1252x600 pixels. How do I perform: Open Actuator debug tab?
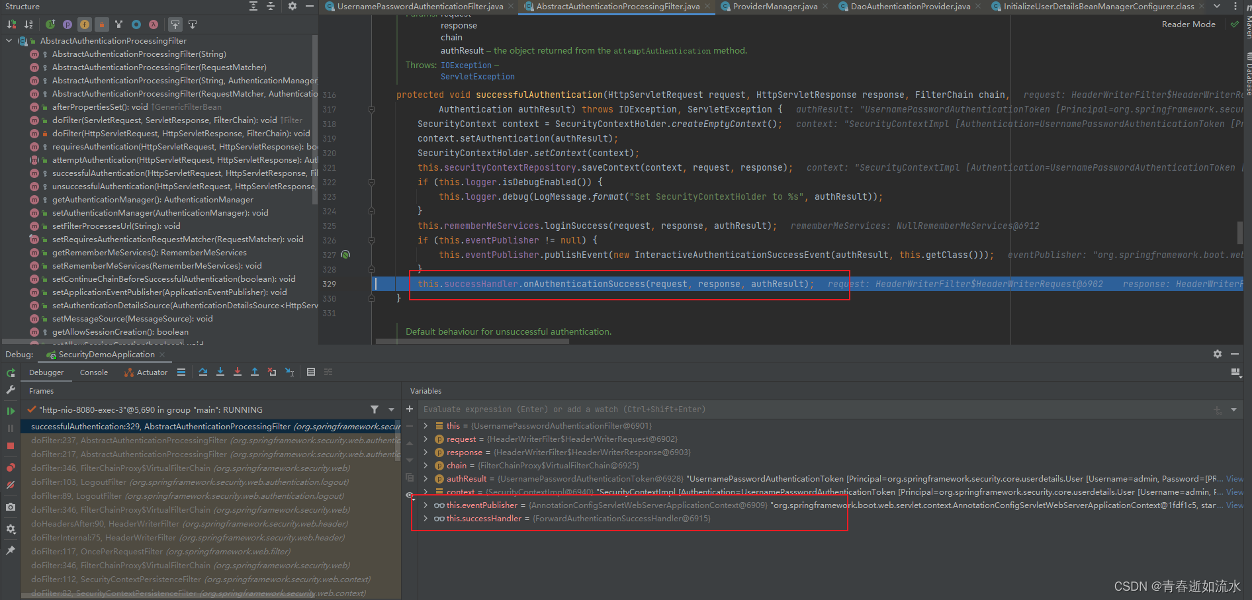(146, 372)
